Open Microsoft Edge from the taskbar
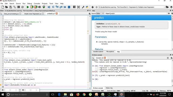 [59, 95]
